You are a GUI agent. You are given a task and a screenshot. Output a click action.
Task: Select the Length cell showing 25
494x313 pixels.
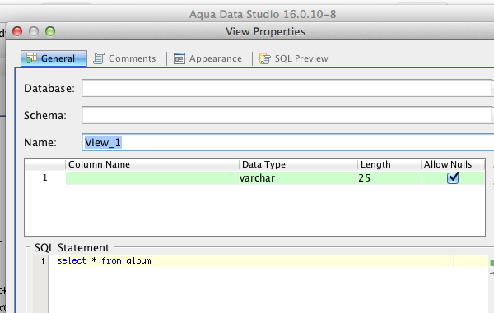click(389, 178)
